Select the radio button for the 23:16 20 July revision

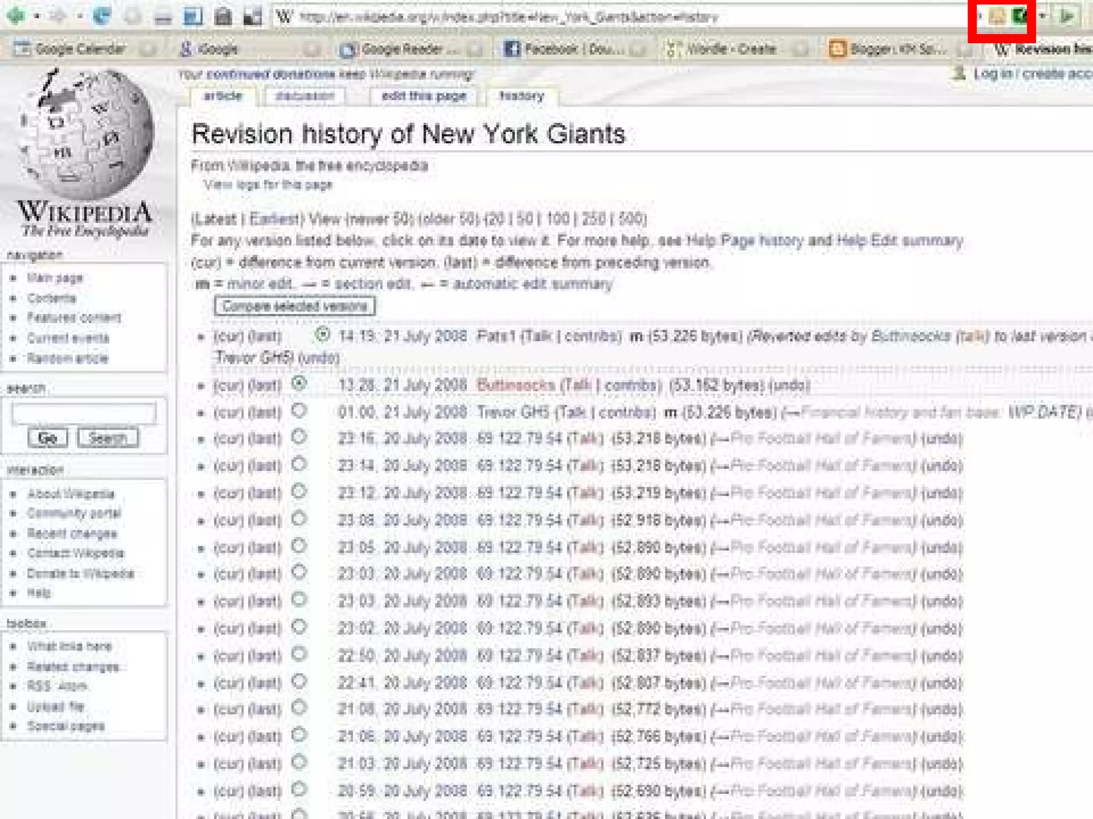[x=299, y=437]
